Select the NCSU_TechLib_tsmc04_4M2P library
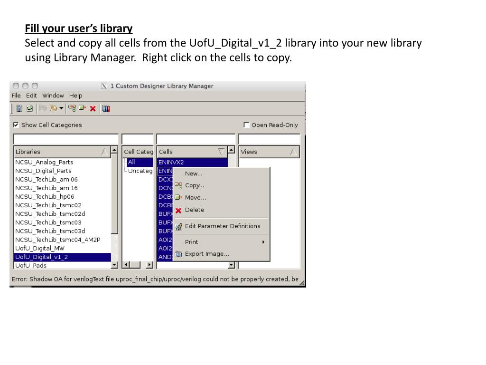This screenshot has width=486, height=365. tap(63, 240)
